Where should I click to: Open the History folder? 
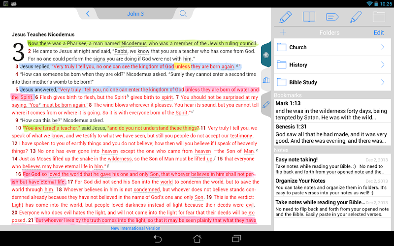click(x=332, y=65)
